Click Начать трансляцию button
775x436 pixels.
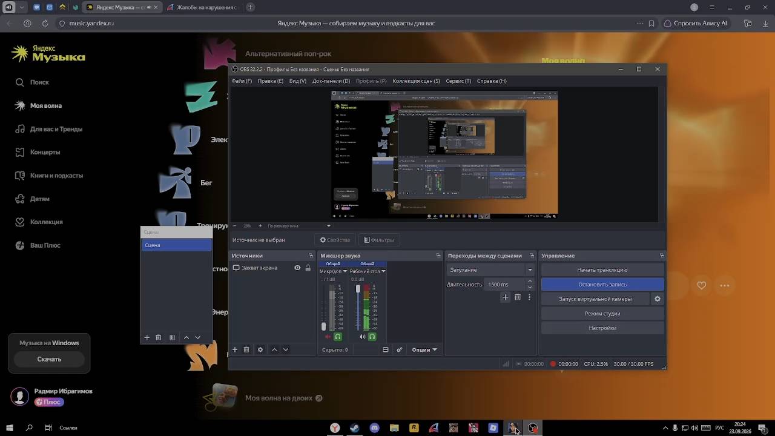(602, 270)
